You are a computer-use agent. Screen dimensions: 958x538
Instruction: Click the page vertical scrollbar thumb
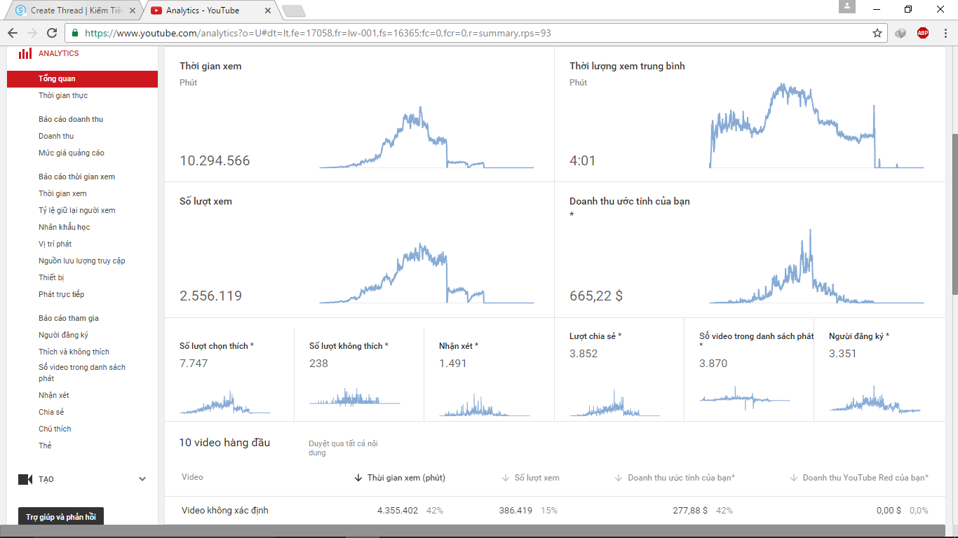point(954,214)
